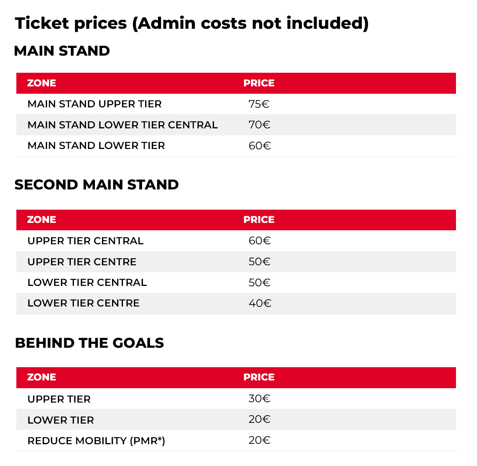This screenshot has height=466, width=477.
Task: Click the 30€ price
Action: [x=260, y=399]
